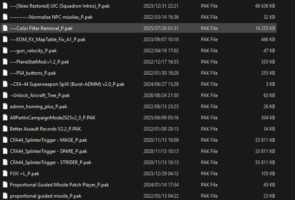Click file icon of gun_velocity_P.pak
This screenshot has height=200, width=295.
coord(5,50)
